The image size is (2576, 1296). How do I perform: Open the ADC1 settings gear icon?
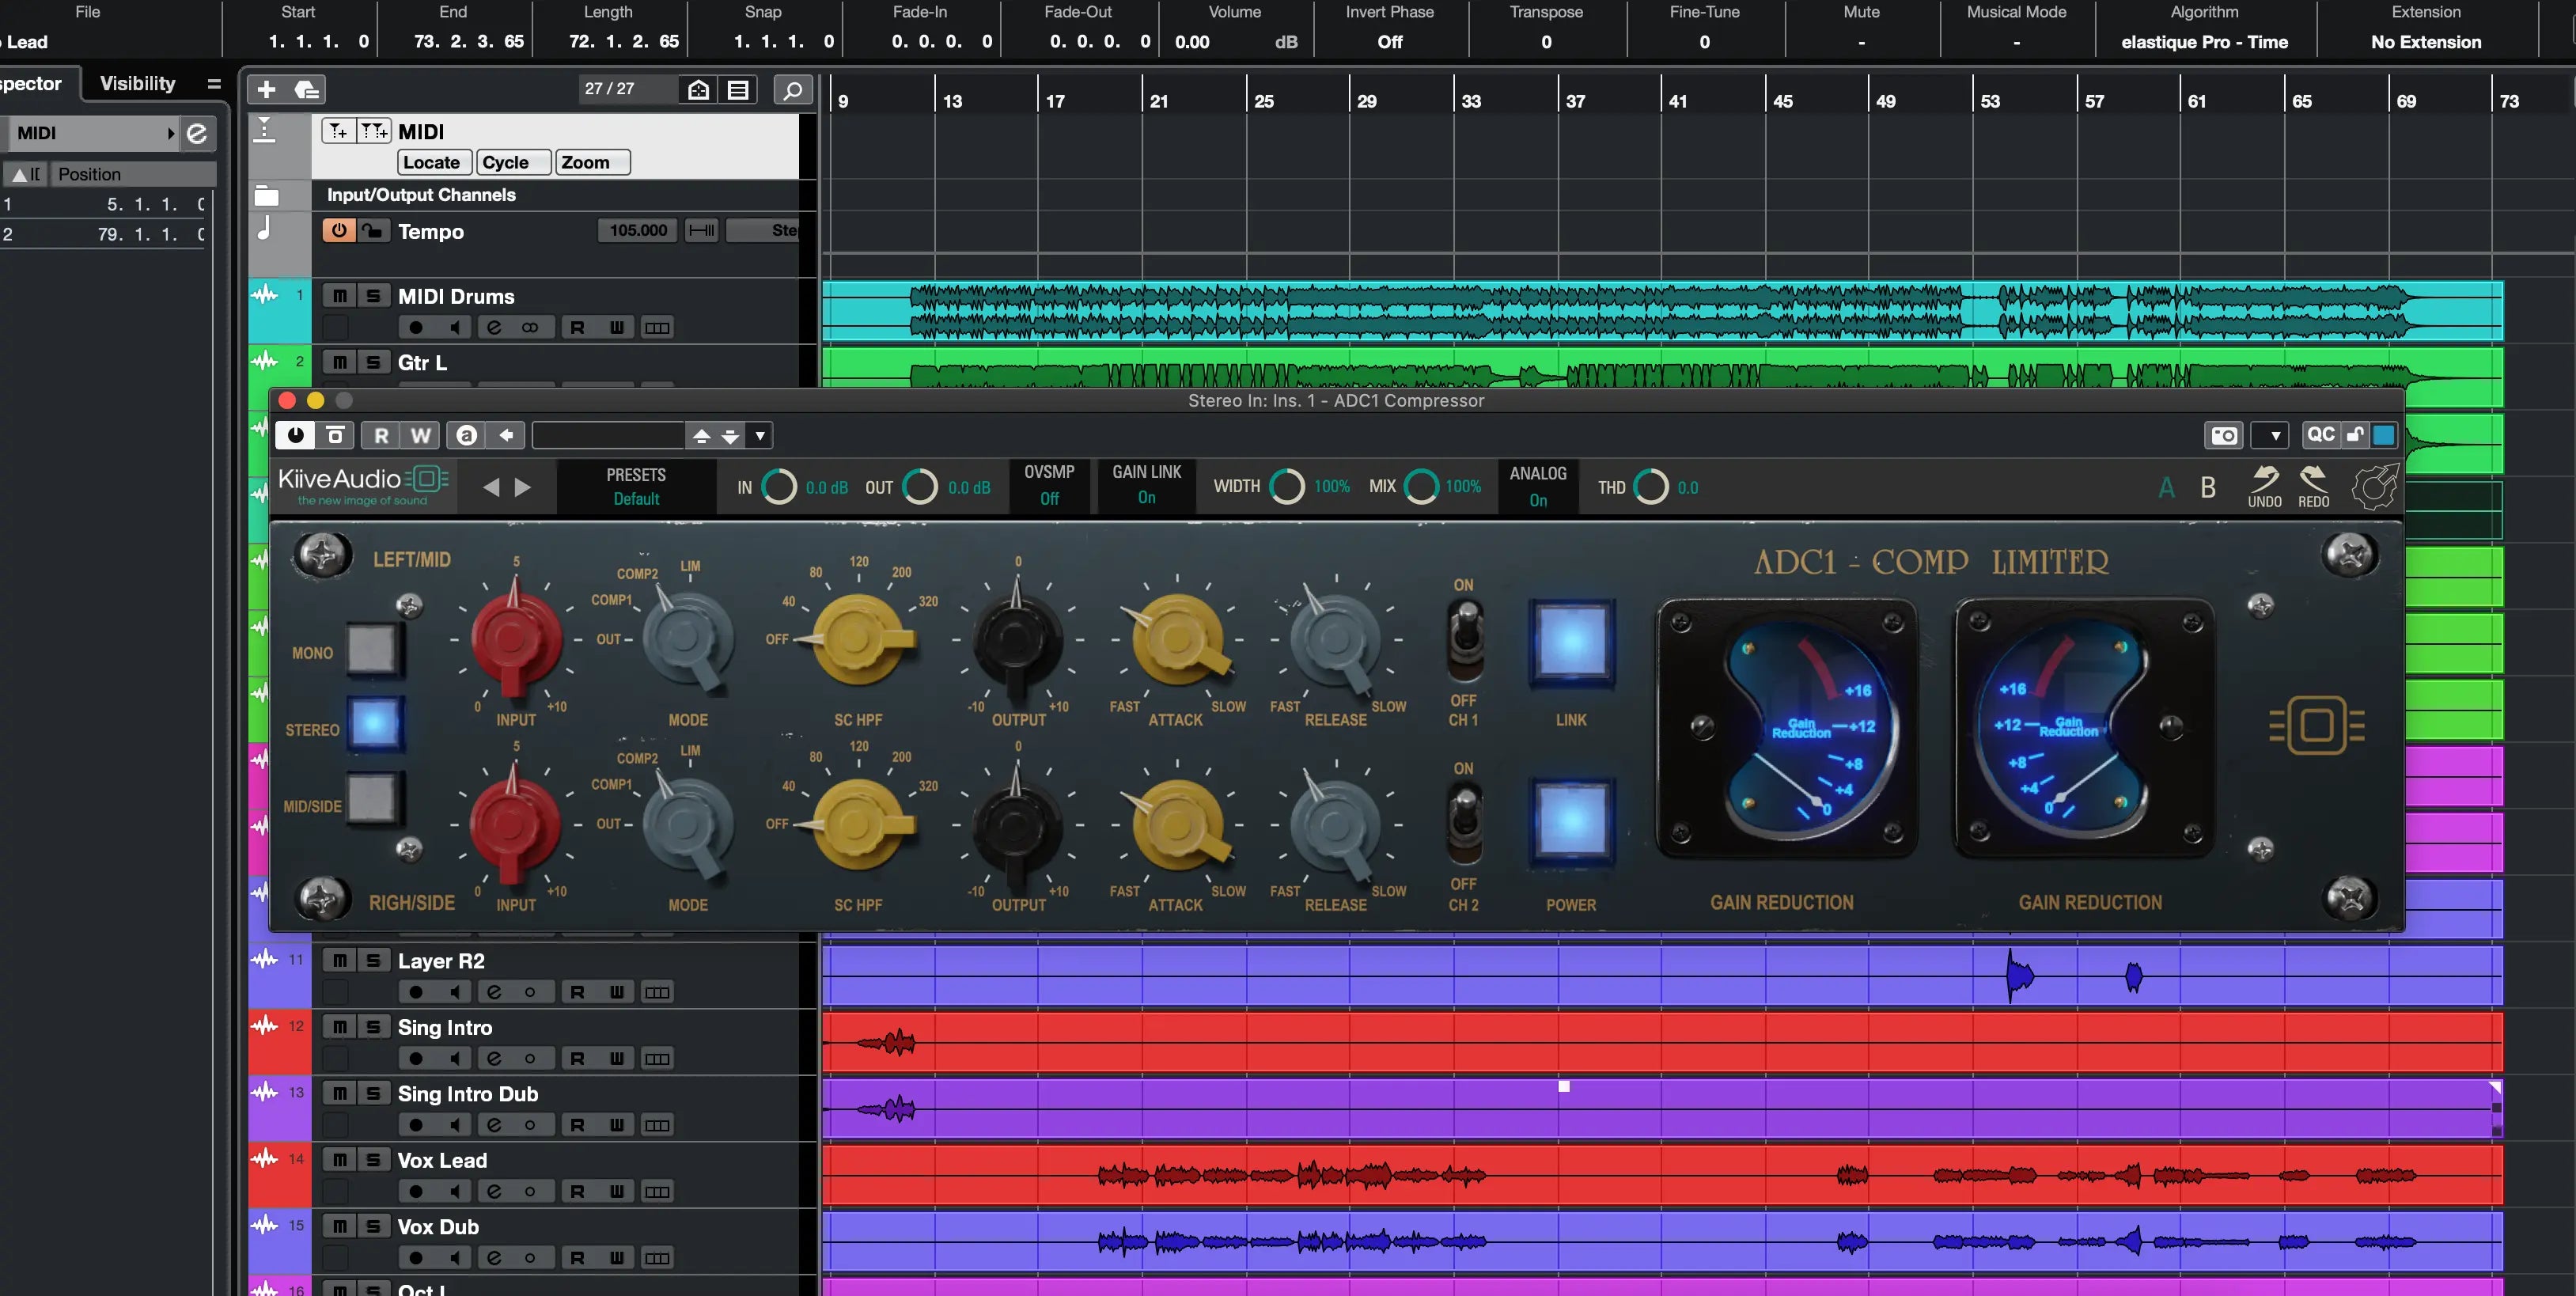coord(2374,486)
